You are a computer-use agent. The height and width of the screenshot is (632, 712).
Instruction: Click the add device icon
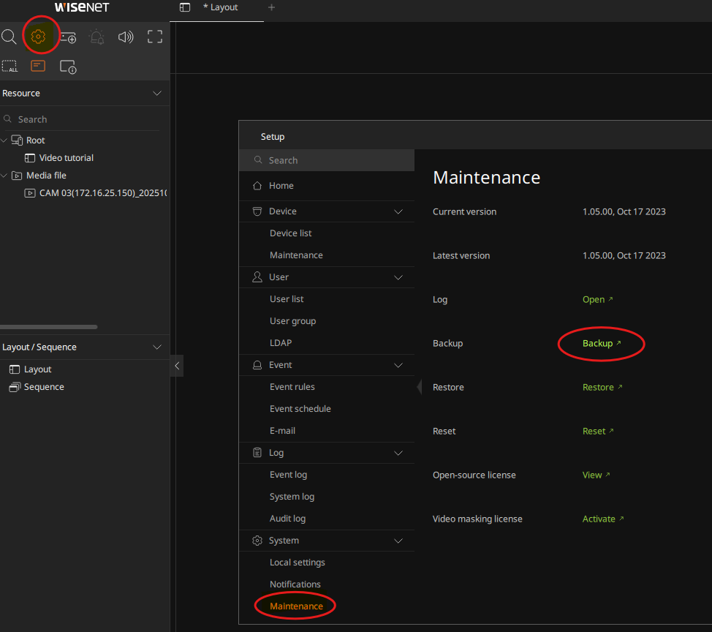(68, 37)
